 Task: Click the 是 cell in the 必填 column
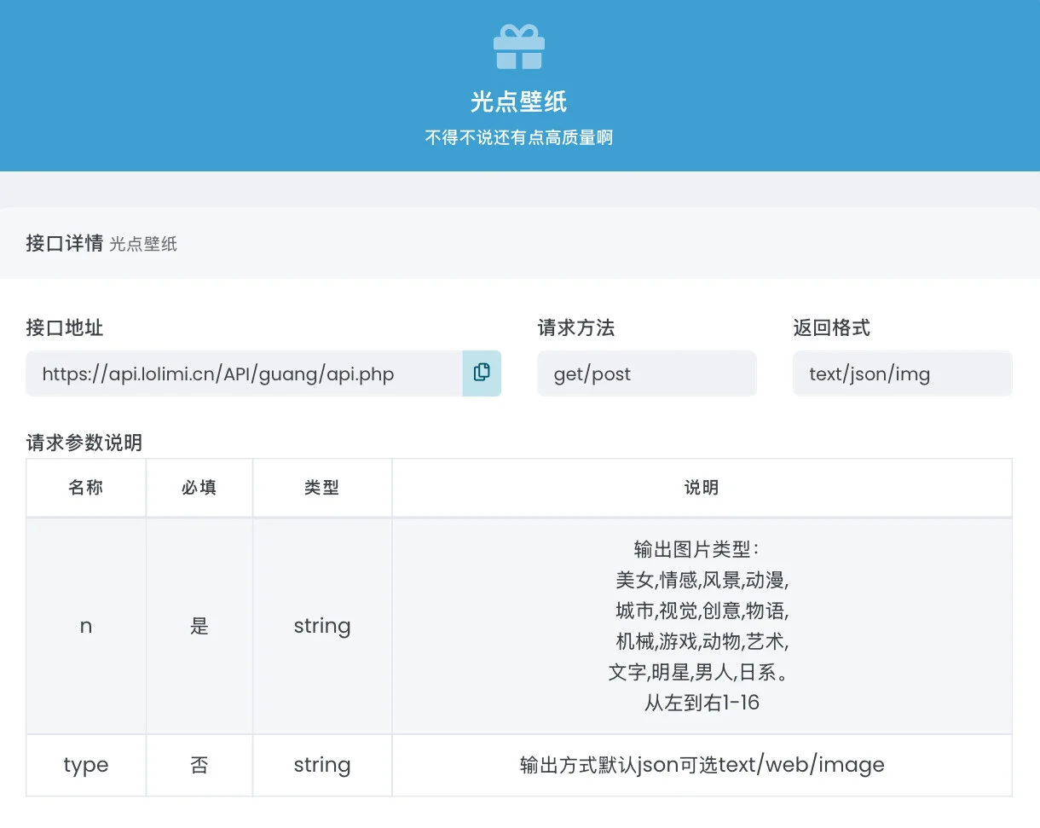coord(199,625)
